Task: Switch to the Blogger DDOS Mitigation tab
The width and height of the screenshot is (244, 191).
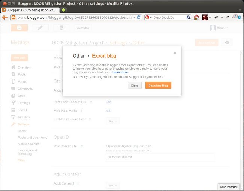Action: tap(30, 10)
